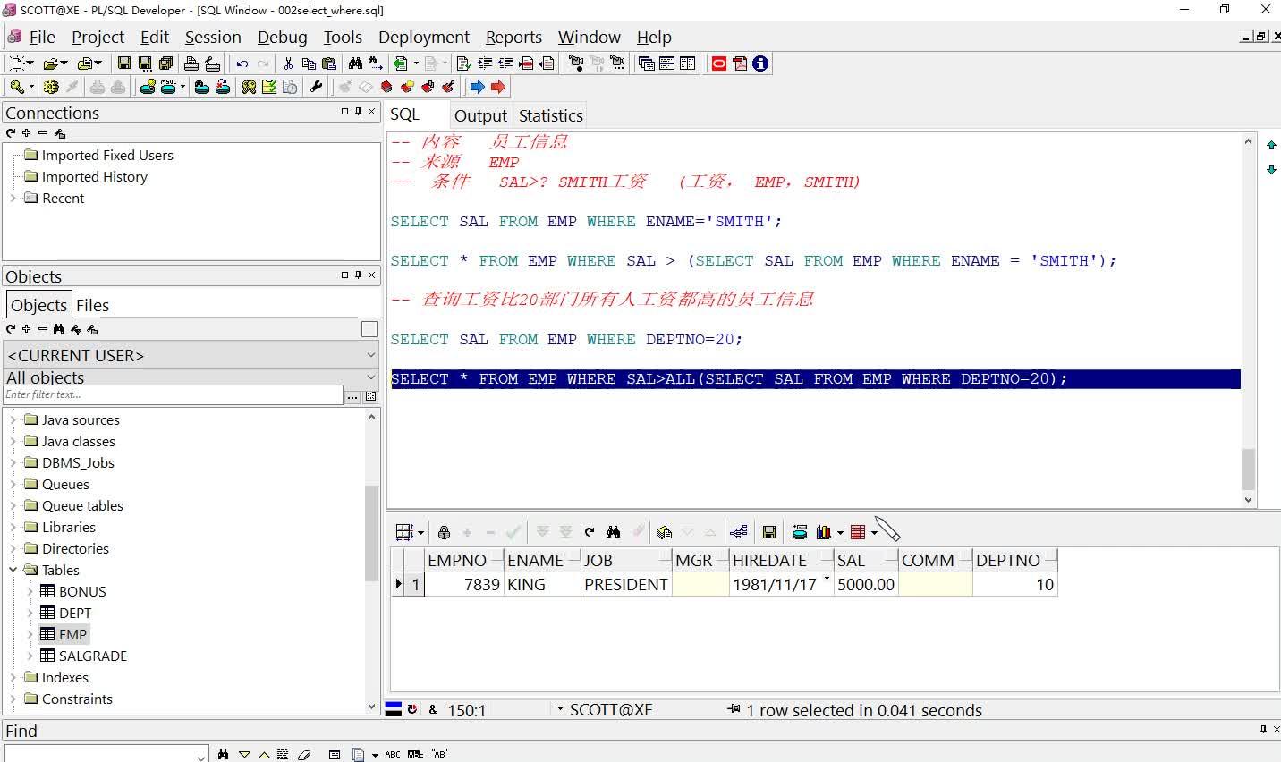Click the Copy icon in top toolbar
The width and height of the screenshot is (1281, 762).
[x=309, y=63]
